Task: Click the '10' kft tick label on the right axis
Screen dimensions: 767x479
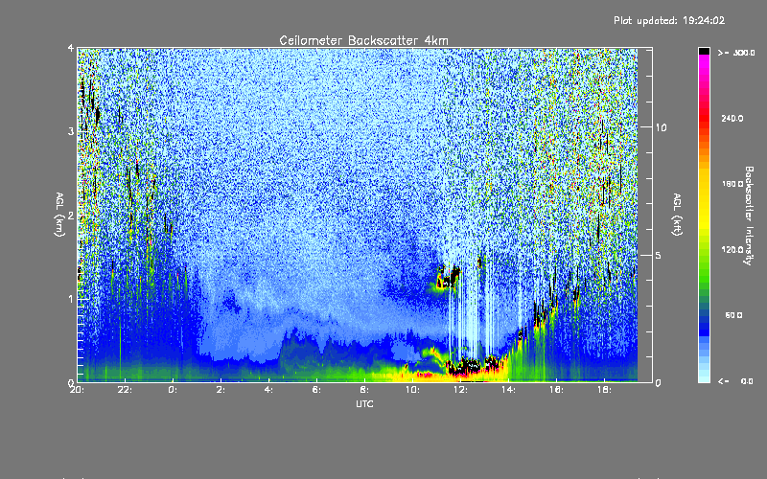Action: point(661,127)
